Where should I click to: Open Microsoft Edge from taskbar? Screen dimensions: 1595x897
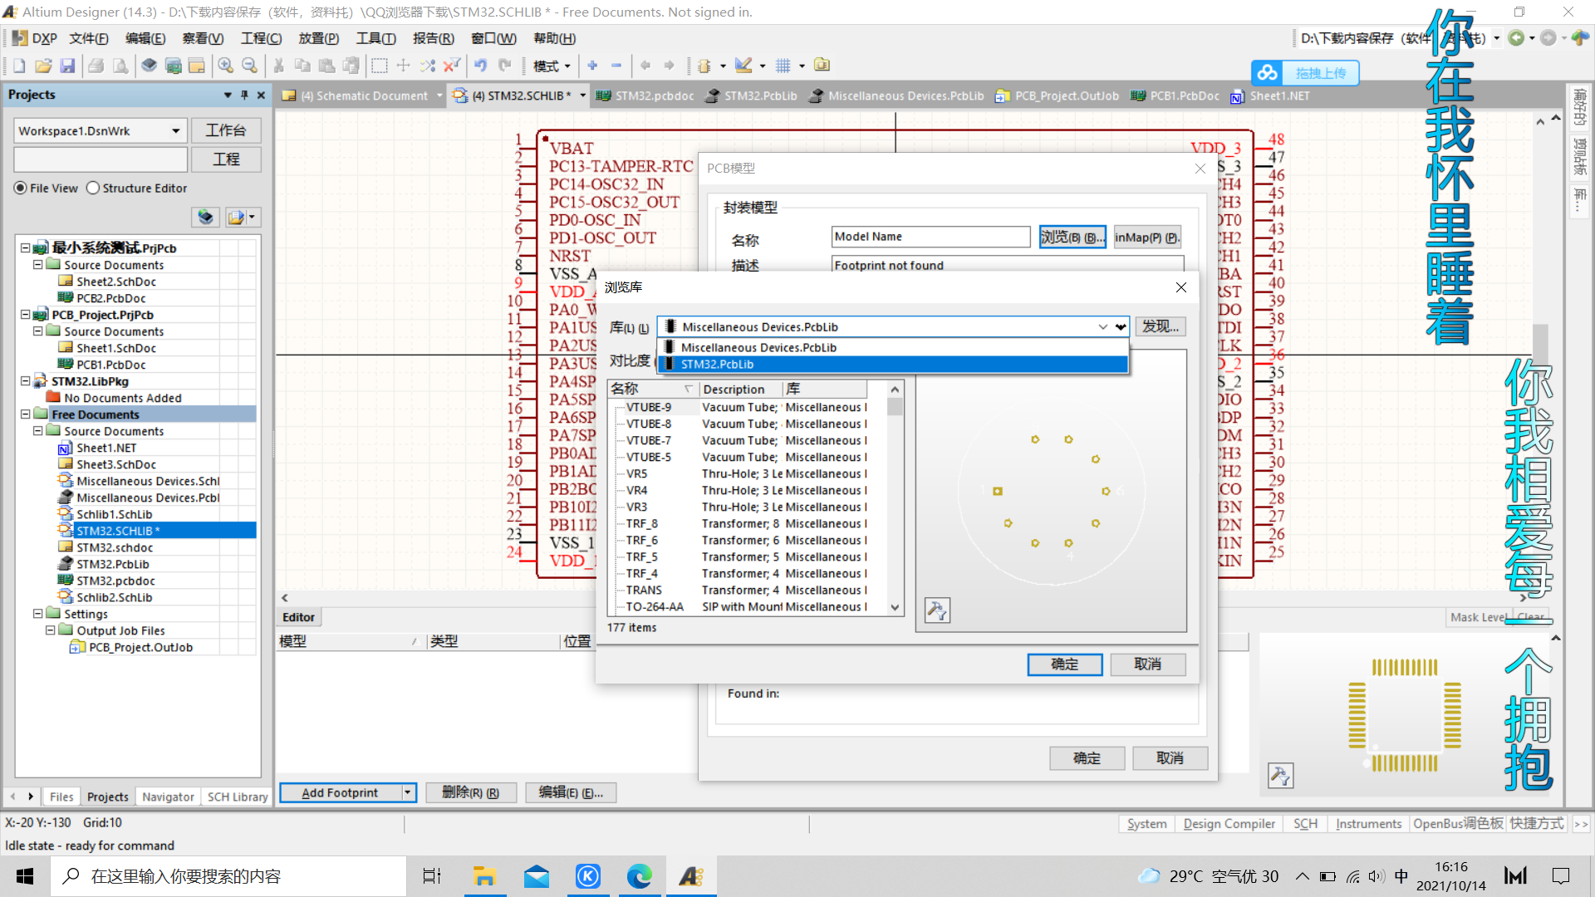click(x=639, y=876)
